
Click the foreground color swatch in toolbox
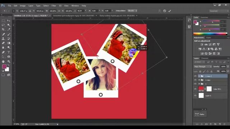click(x=4, y=66)
